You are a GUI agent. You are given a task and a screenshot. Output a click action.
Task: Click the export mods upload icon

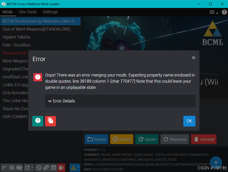(x=53, y=168)
